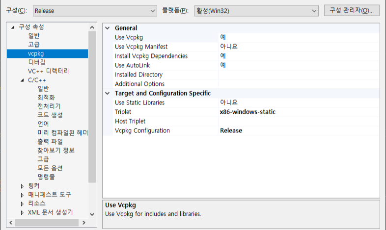Click tree horizontal scrollbar right arrow
The image size is (386, 230).
(x=84, y=223)
